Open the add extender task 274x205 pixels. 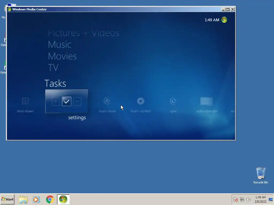207,101
